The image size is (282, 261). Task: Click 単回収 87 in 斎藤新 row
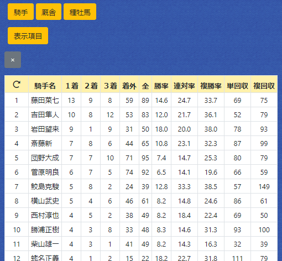coord(237,144)
